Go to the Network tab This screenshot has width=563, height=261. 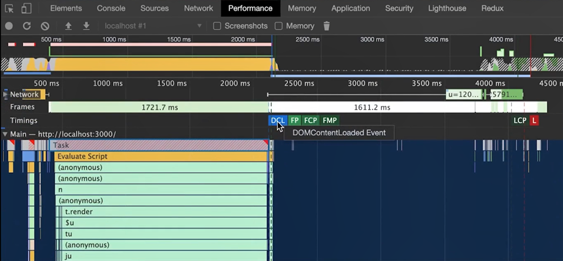(198, 8)
